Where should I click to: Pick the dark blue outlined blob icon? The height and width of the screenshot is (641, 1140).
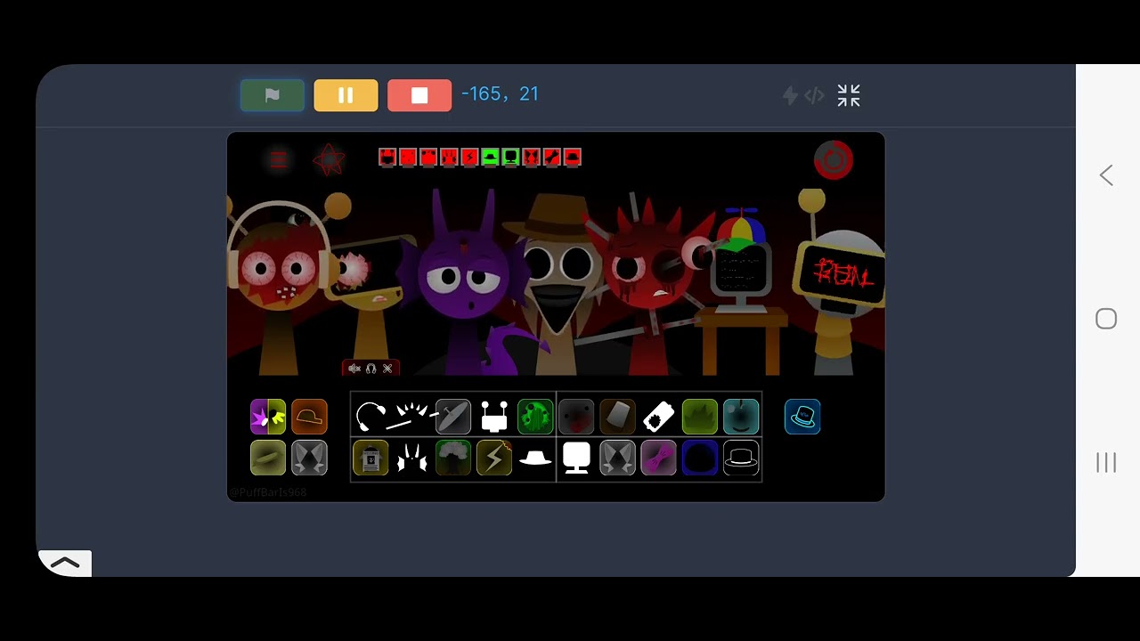[699, 458]
